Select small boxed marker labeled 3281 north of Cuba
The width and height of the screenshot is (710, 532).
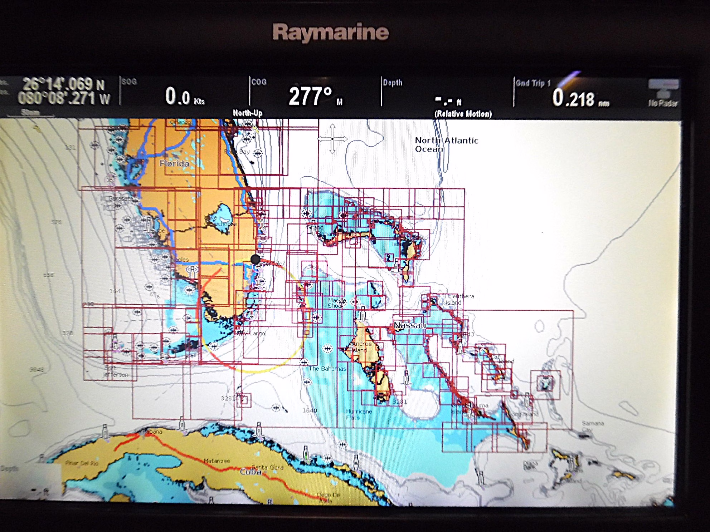pyautogui.click(x=244, y=400)
